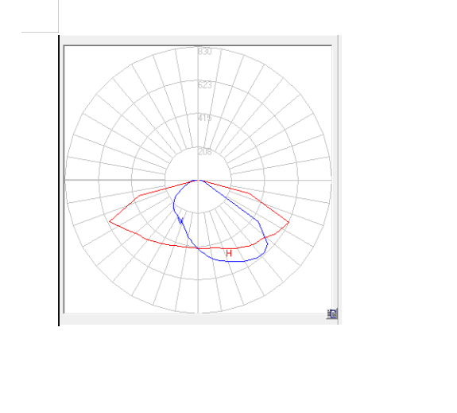This screenshot has height=413, width=457.
Task: Click the small chart options icon in the bottom-right corner
Action: point(331,314)
